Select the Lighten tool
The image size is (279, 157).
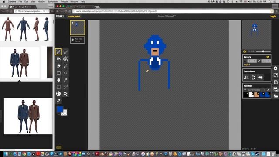coord(58,94)
